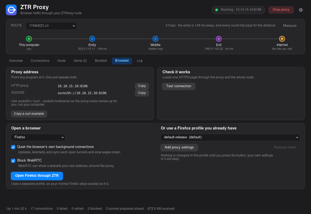
Task: Copy the SOCKS5 address
Action: pyautogui.click(x=142, y=93)
